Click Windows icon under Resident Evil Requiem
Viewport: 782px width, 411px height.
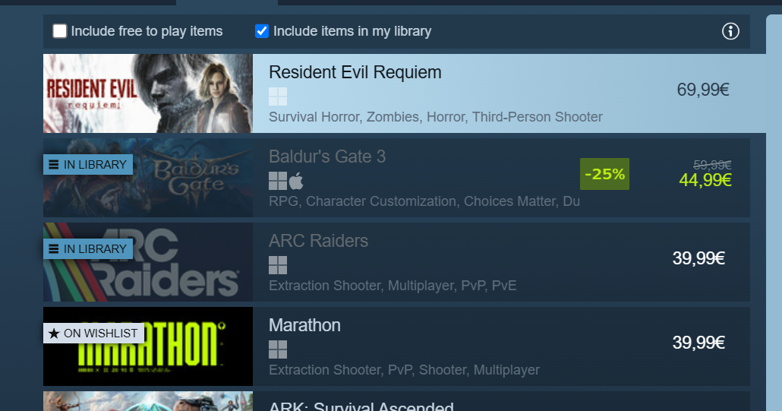[x=278, y=96]
